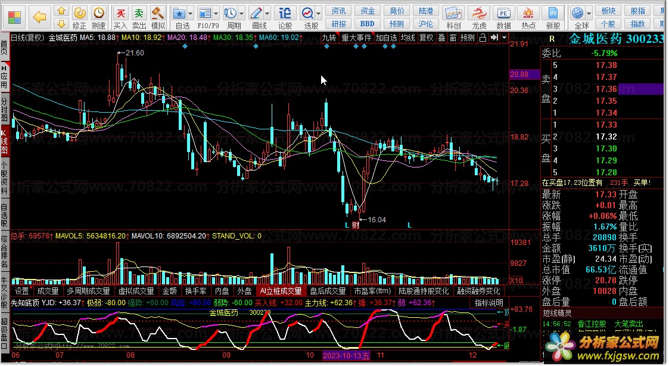The image size is (669, 366).
Task: Click the 资讯 news button
Action: click(339, 11)
